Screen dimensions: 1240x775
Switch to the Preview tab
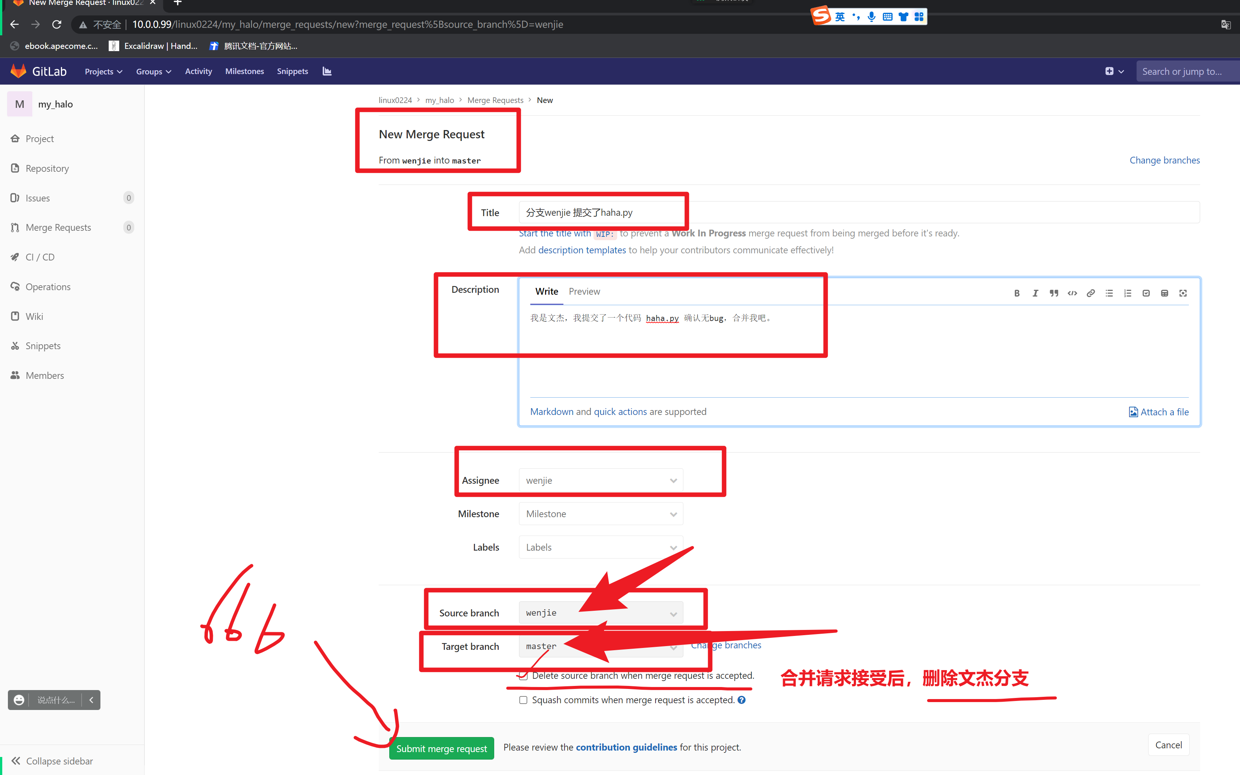(x=584, y=291)
